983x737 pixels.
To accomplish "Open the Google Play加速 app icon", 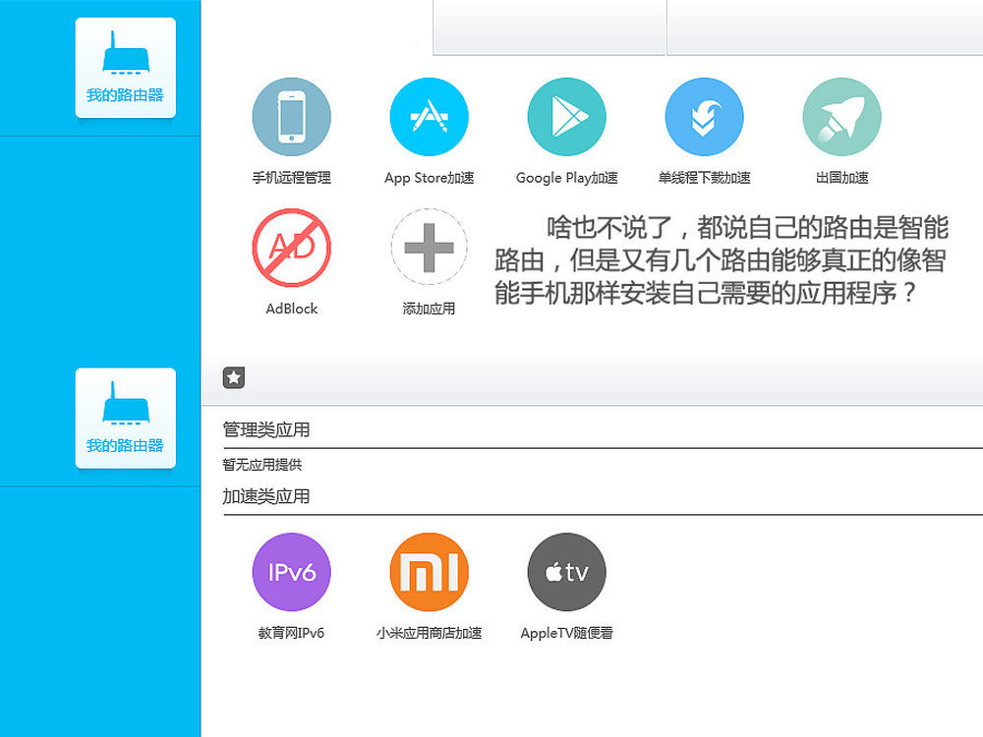I will [x=567, y=117].
